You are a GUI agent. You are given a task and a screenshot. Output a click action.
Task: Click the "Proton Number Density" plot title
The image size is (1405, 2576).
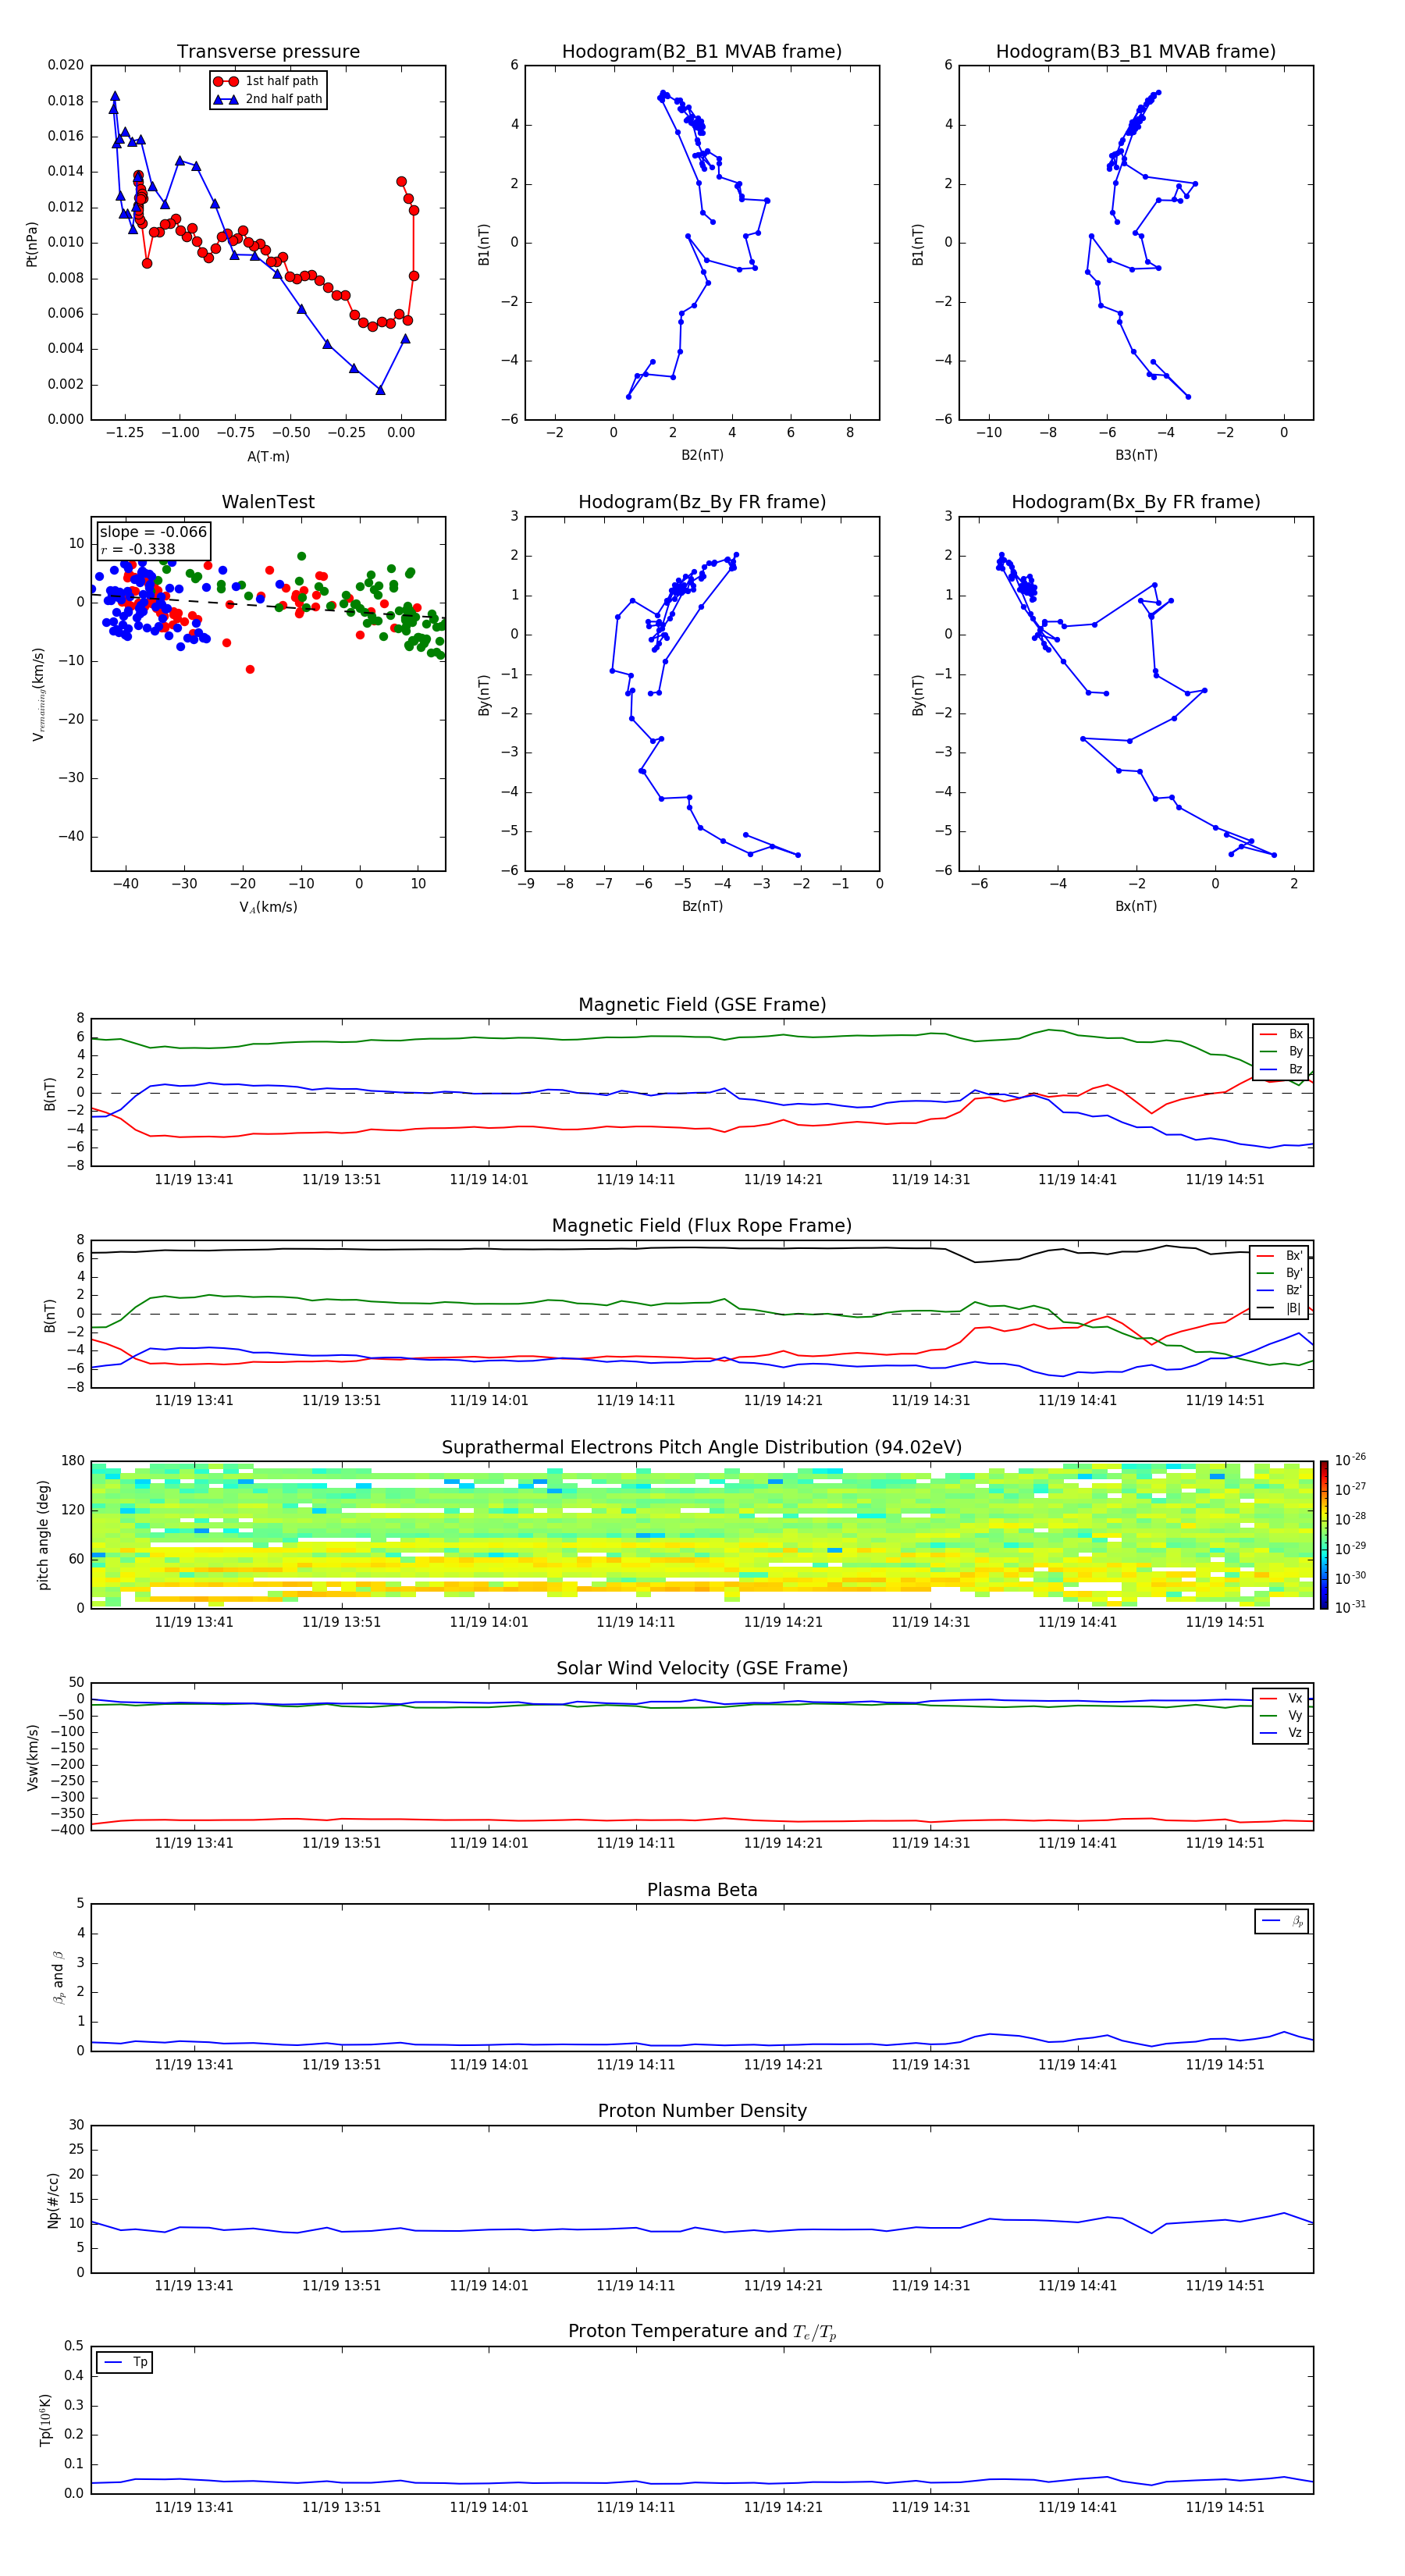point(701,2110)
